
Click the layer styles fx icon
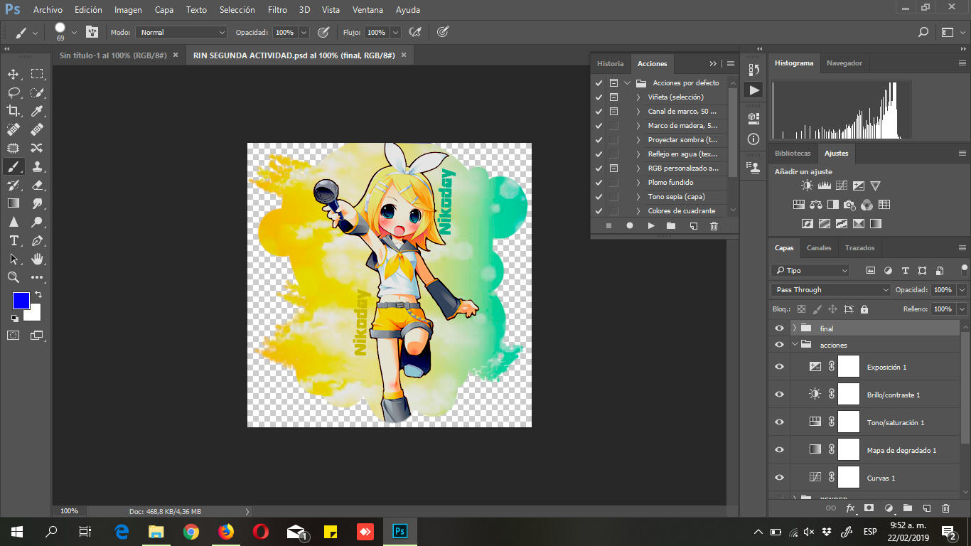pyautogui.click(x=850, y=508)
